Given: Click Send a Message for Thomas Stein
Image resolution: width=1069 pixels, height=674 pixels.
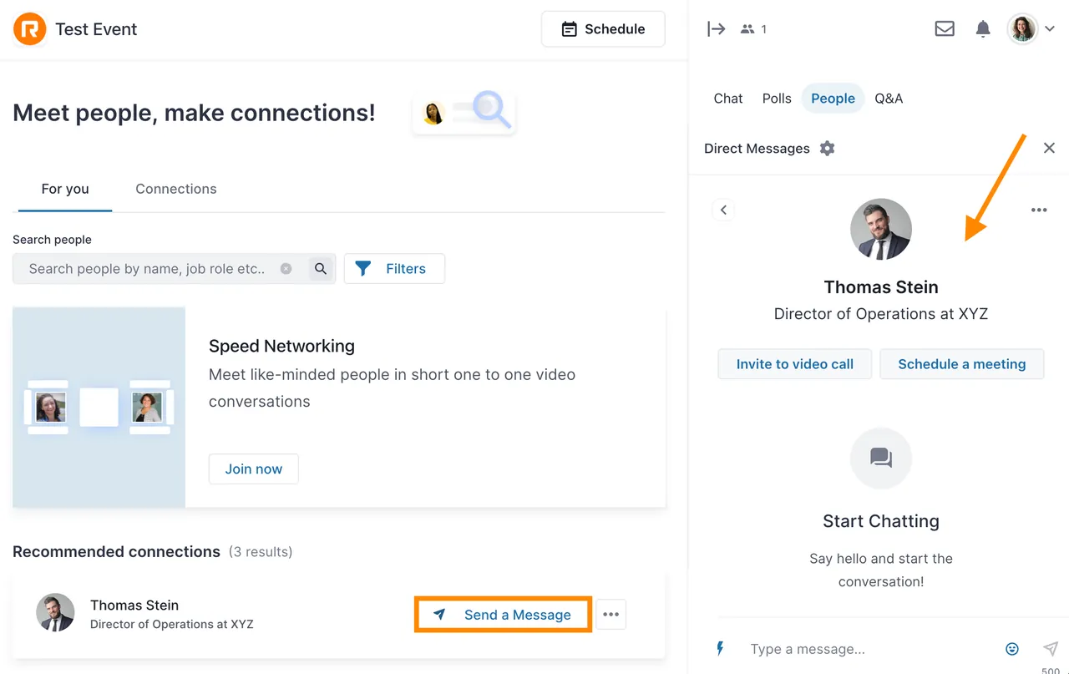Looking at the screenshot, I should (x=504, y=615).
